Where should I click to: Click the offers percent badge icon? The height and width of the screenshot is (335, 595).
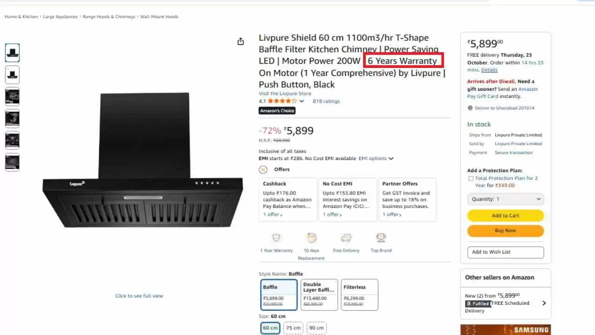(x=263, y=169)
